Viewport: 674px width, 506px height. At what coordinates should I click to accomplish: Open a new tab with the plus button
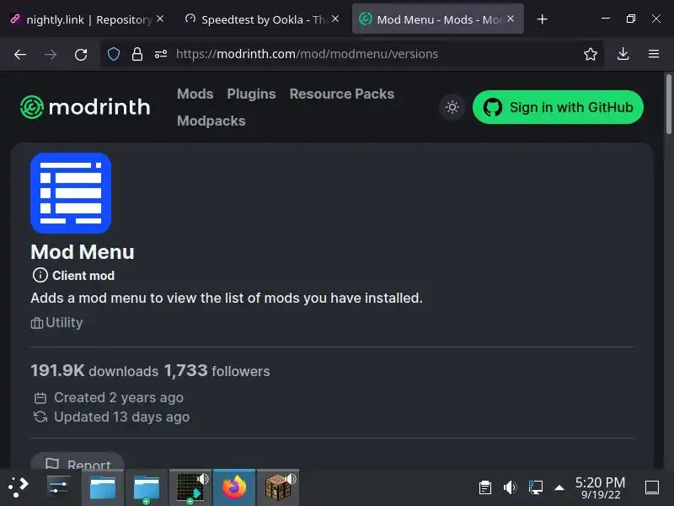(542, 19)
